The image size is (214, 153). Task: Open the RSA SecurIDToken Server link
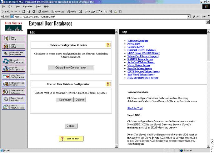[143, 78]
